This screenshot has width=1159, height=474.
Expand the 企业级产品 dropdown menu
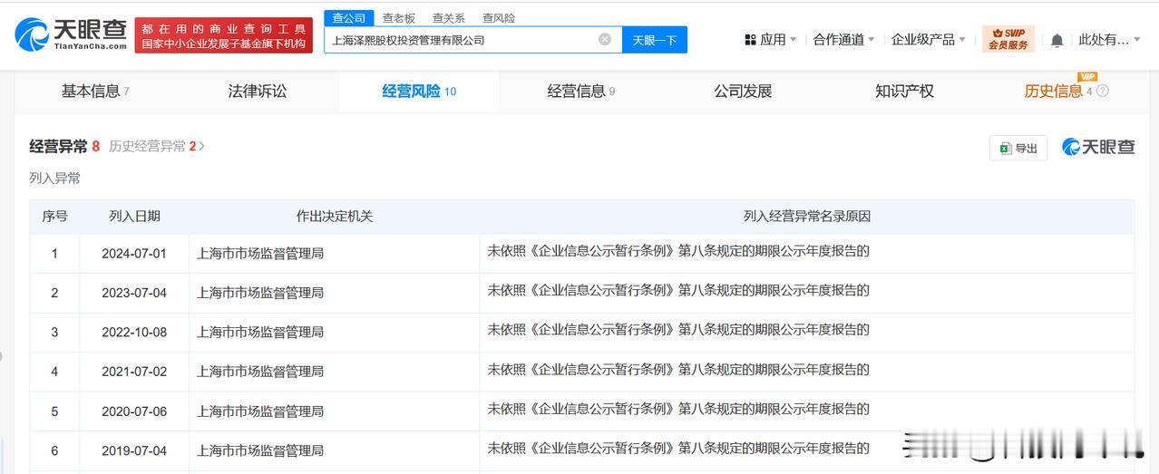(x=929, y=40)
